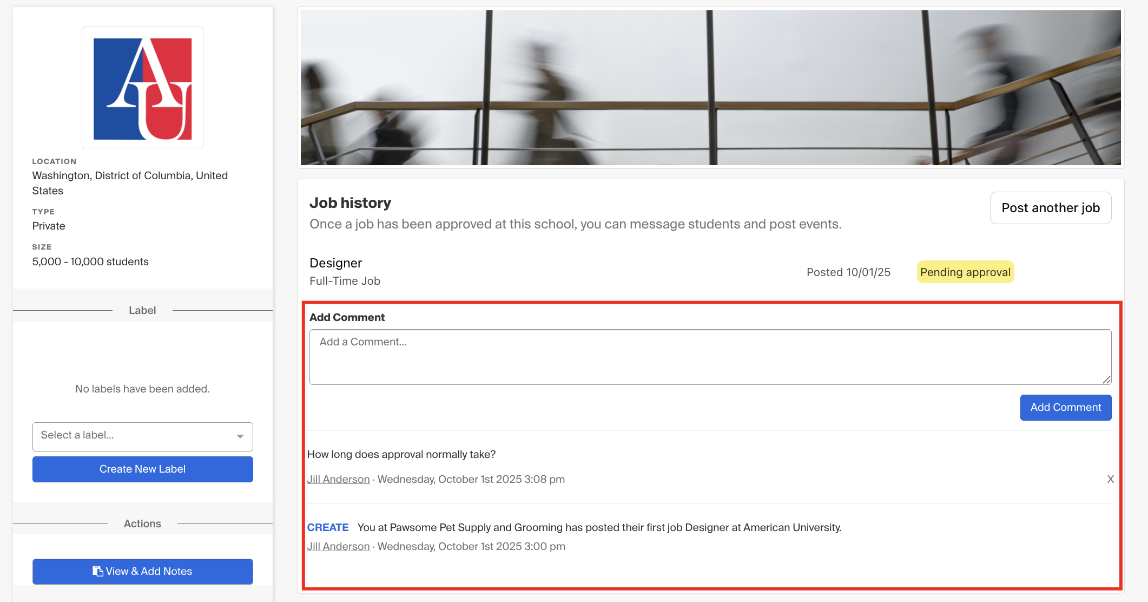
Task: Select the 'How long does approval normally take?' comment
Action: pos(401,454)
